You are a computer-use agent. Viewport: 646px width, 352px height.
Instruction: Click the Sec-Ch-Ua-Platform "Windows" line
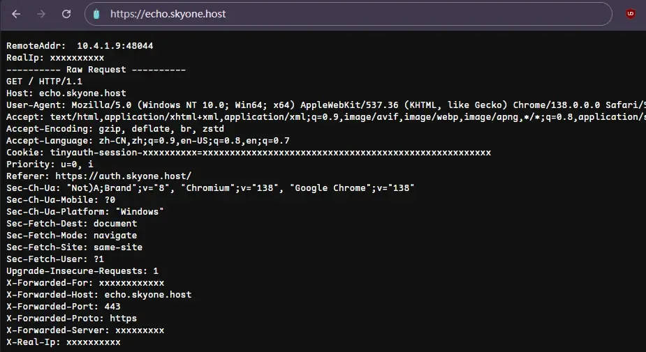(x=85, y=211)
